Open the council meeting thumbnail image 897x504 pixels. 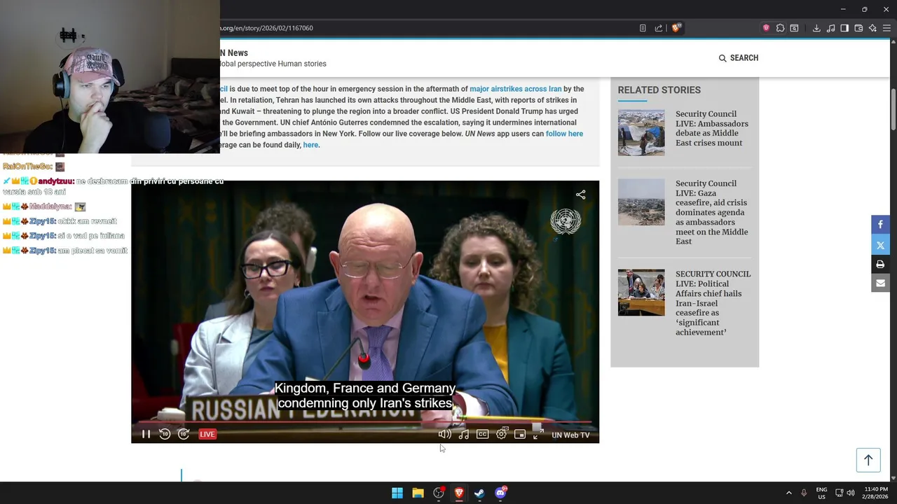641,293
